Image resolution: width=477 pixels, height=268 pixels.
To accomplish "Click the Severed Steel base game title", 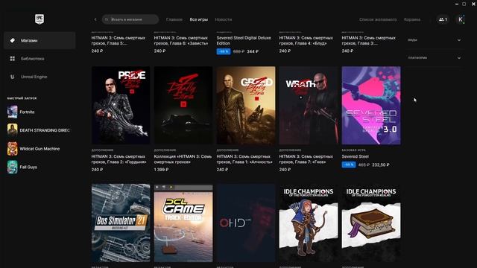I will 355,156.
